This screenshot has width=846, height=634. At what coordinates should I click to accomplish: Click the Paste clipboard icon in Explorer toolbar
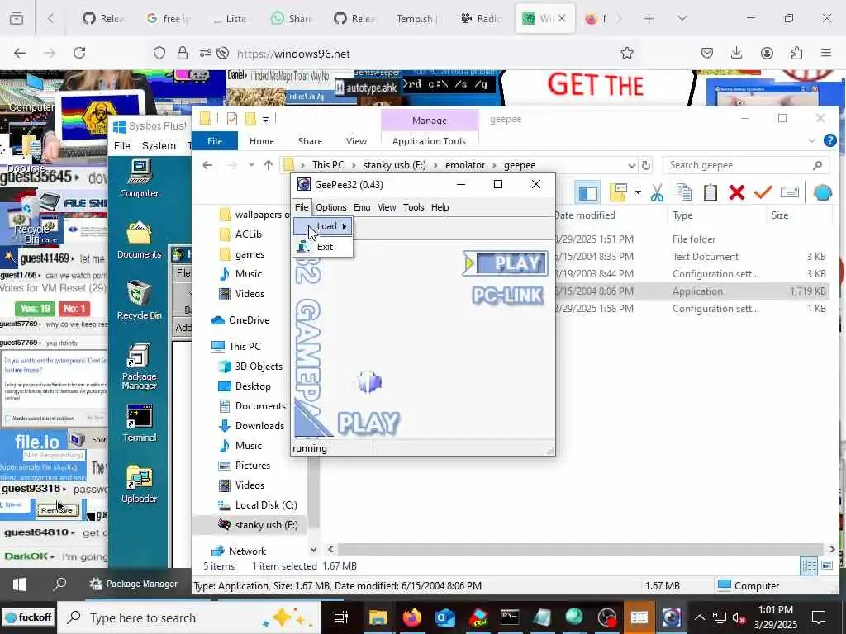pyautogui.click(x=710, y=192)
